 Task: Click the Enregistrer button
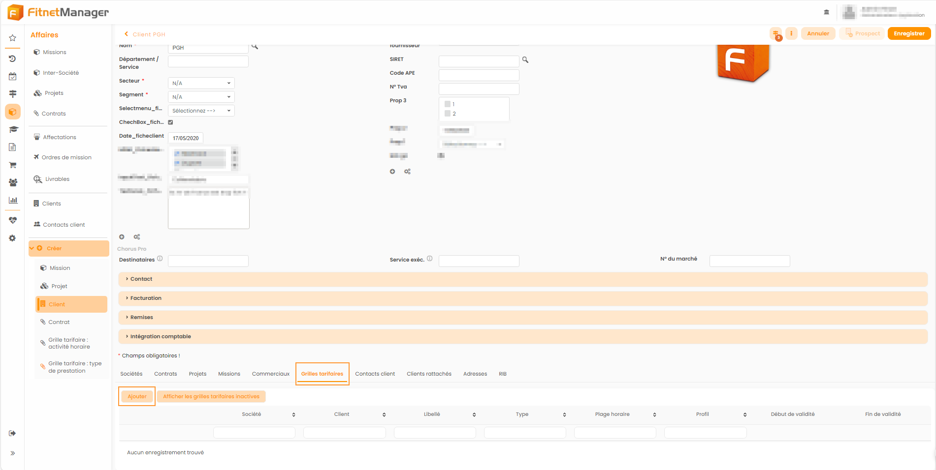coord(908,34)
